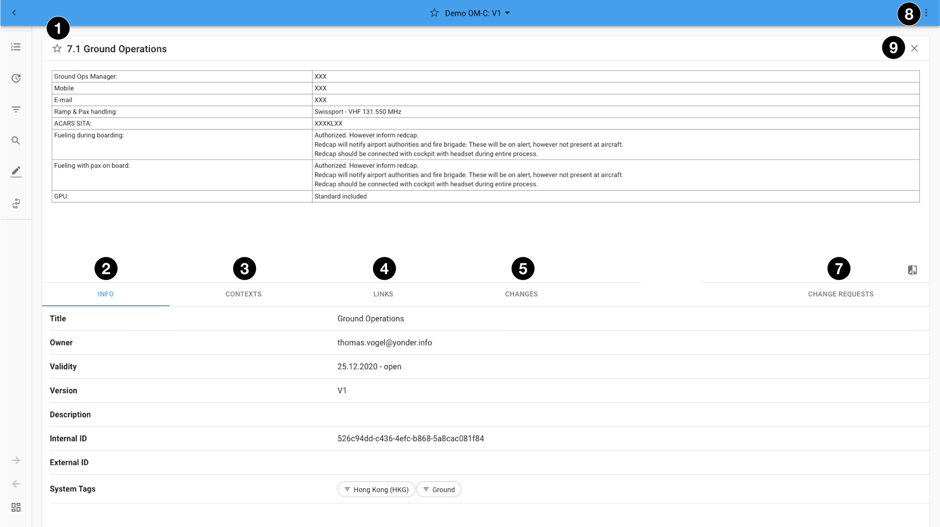This screenshot has height=527, width=940.
Task: Open the table of contents list icon
Action: pos(16,47)
